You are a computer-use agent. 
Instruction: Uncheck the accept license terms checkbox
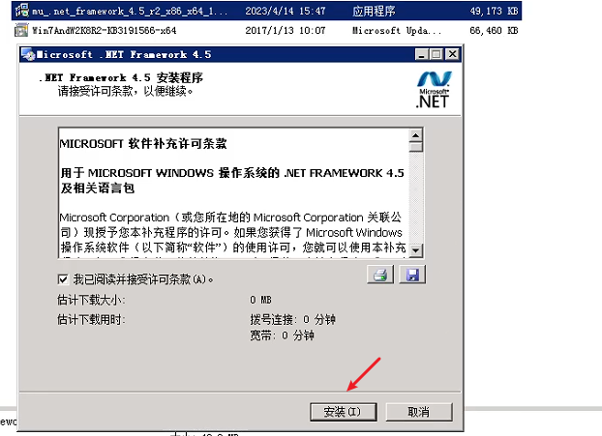(63, 279)
